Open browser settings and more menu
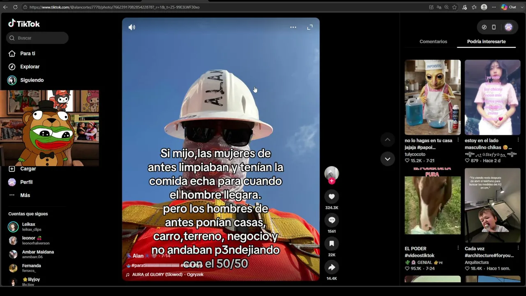This screenshot has width=526, height=296. [x=494, y=7]
